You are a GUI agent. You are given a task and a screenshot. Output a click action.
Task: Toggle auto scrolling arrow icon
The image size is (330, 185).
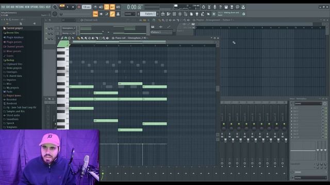101,14
